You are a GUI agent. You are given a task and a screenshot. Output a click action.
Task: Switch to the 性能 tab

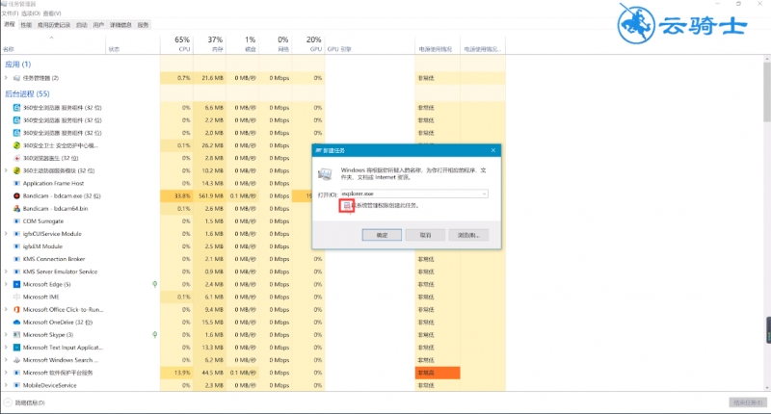[26, 25]
